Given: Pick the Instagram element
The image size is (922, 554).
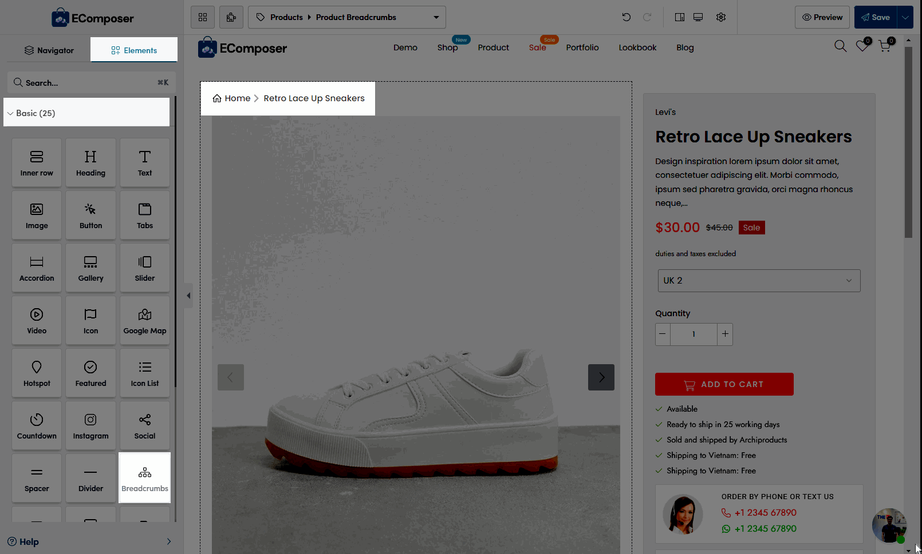Looking at the screenshot, I should tap(90, 425).
